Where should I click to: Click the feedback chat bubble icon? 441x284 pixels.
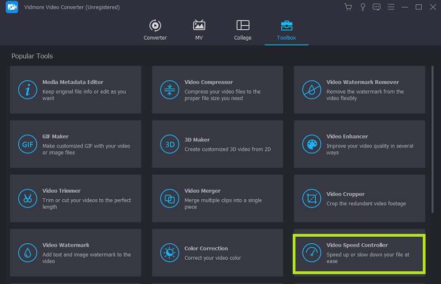[377, 7]
